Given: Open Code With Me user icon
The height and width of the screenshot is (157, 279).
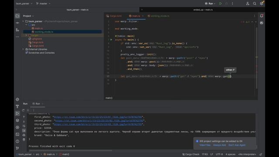Looking at the screenshot, I should pyautogui.click(x=248, y=3).
